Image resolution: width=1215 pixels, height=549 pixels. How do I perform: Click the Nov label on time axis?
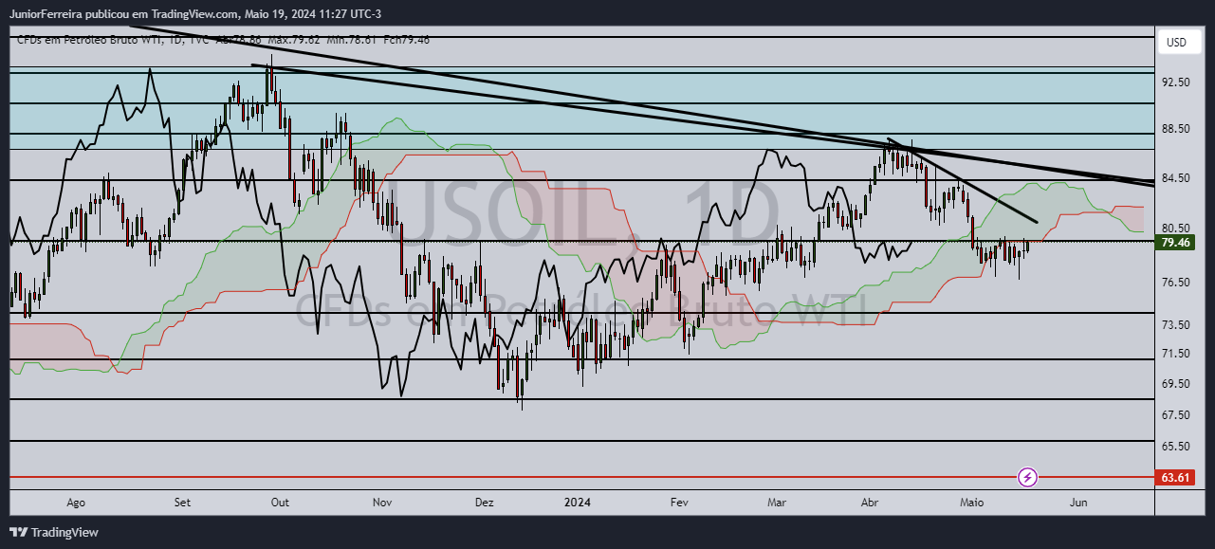(382, 503)
